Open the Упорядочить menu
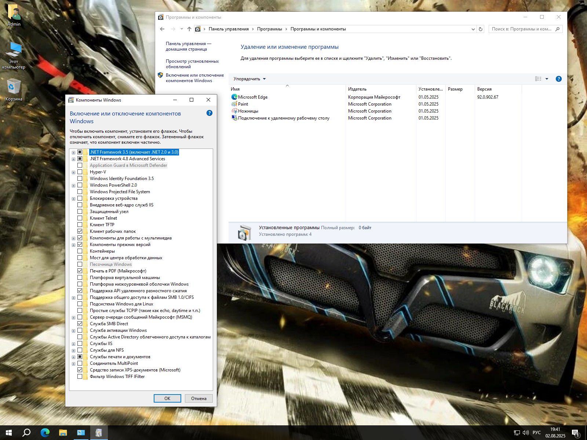Image resolution: width=587 pixels, height=440 pixels. coord(249,79)
